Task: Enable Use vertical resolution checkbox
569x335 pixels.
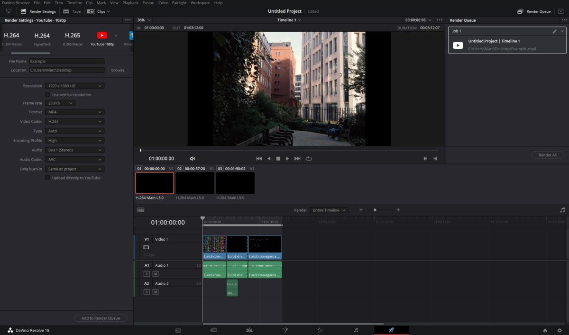Action: point(47,95)
